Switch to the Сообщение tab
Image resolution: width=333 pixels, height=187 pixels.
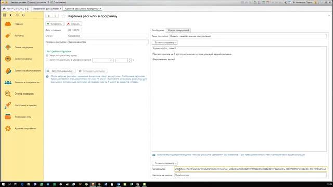pyautogui.click(x=158, y=30)
